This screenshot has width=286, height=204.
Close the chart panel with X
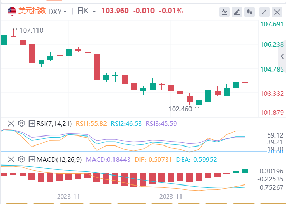point(277,12)
